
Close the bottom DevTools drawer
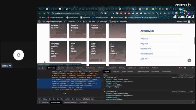pos(193,102)
